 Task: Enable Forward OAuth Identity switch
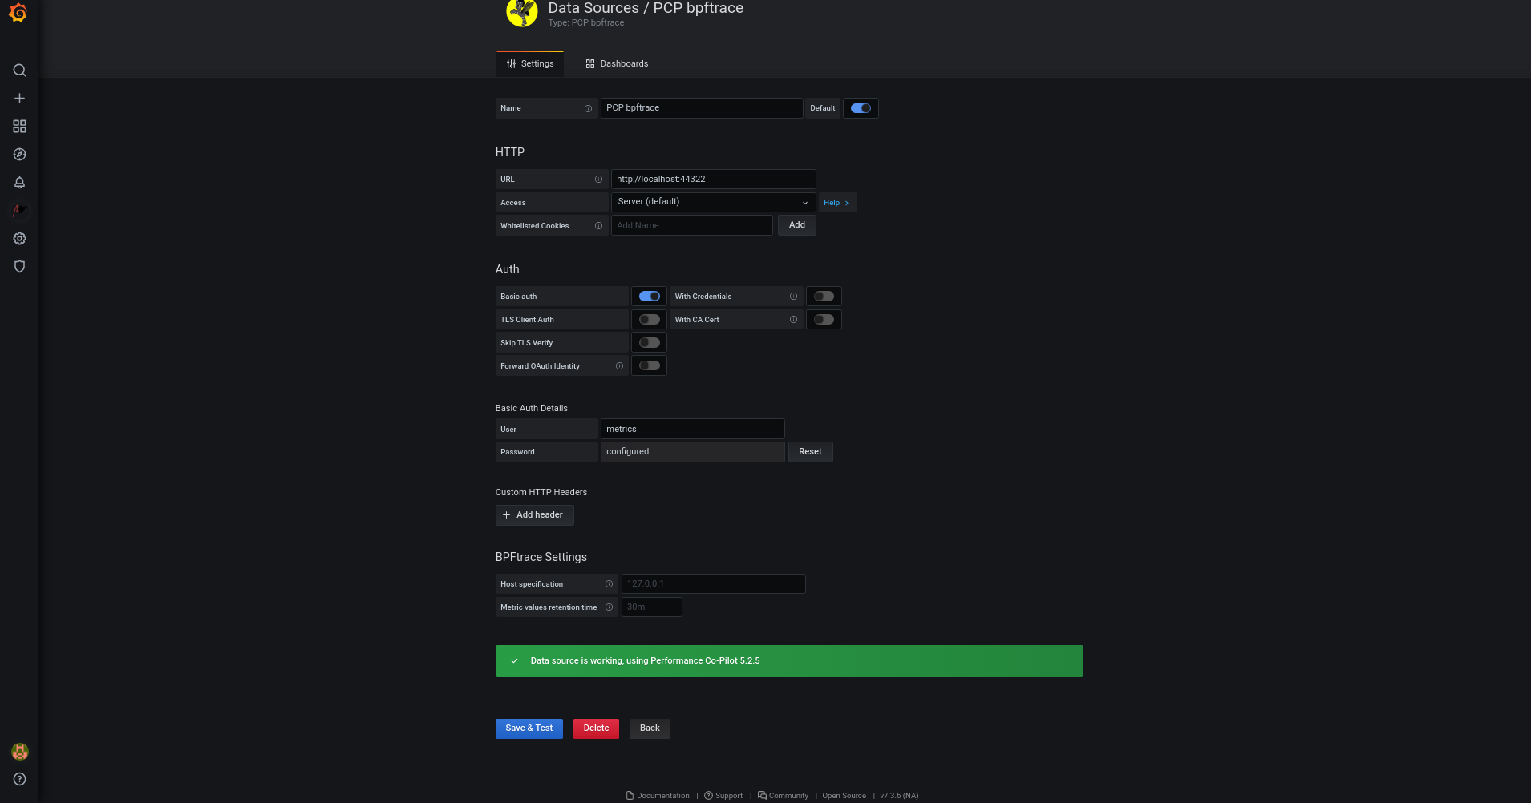pos(650,366)
